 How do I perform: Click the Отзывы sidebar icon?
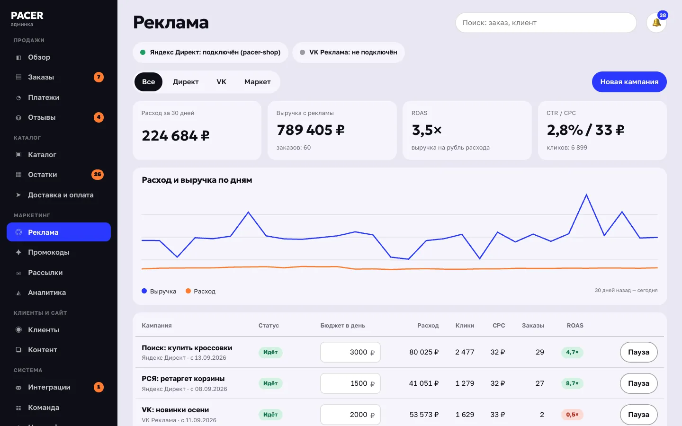pos(18,117)
